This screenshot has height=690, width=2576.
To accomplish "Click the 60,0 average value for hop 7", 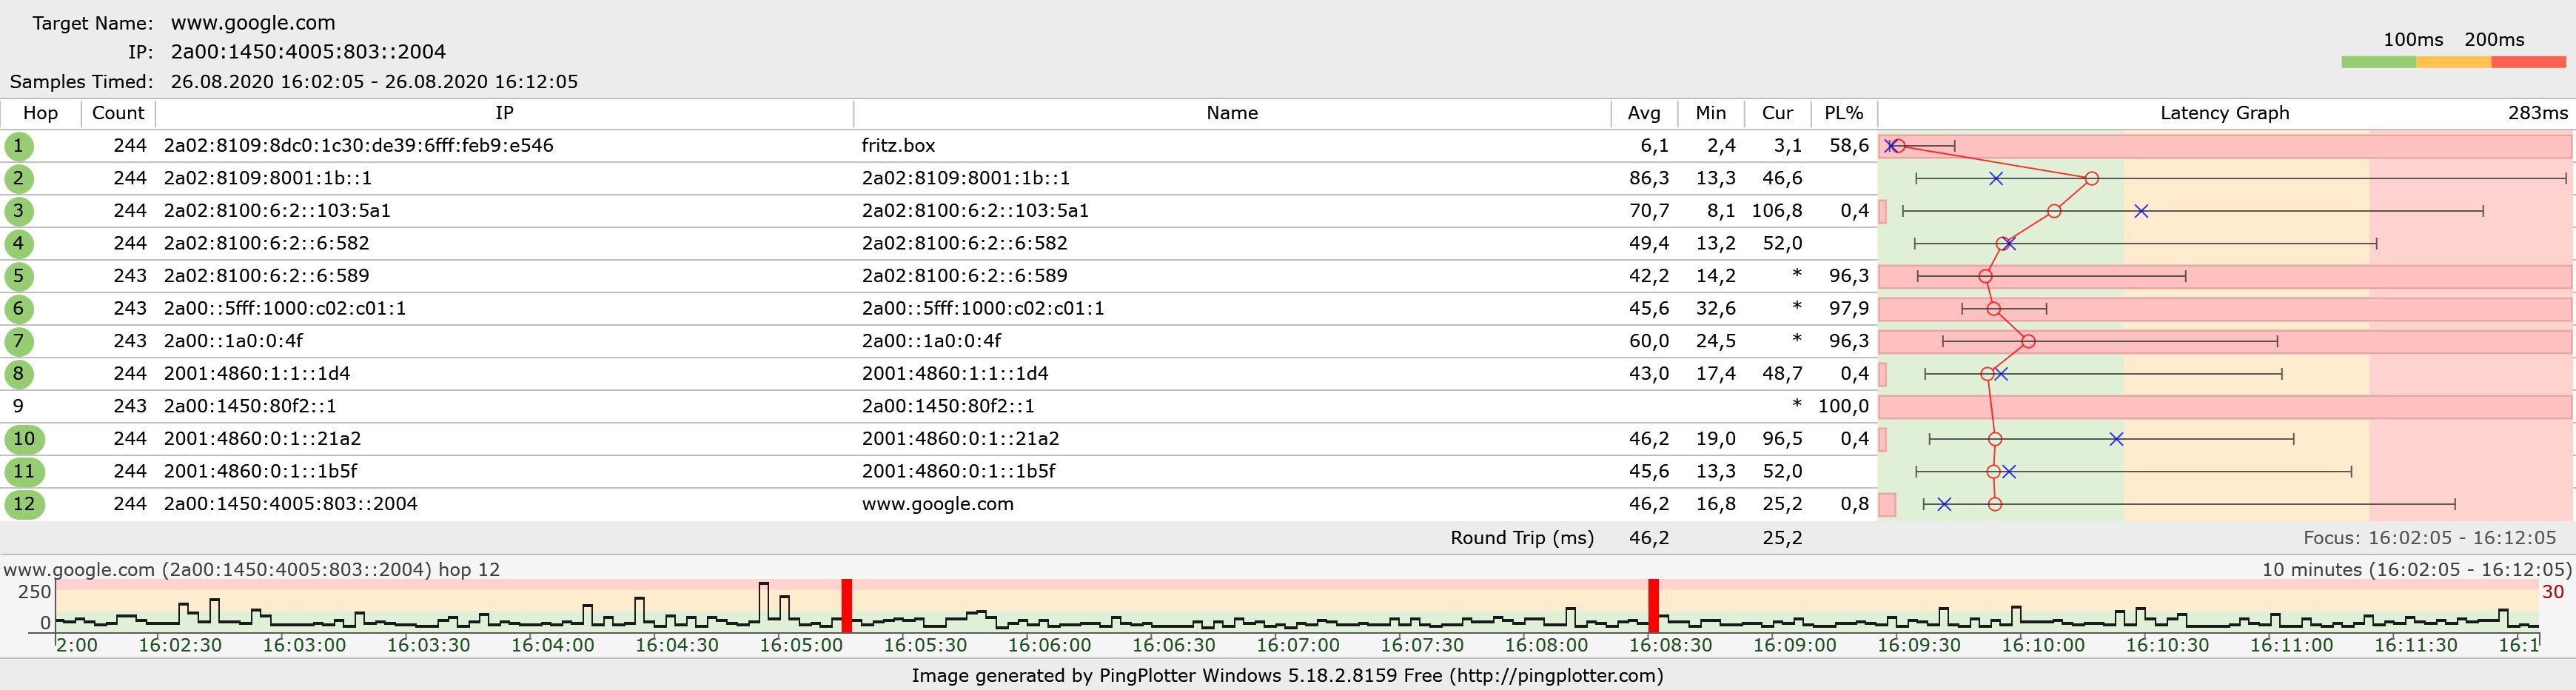I will point(1649,341).
